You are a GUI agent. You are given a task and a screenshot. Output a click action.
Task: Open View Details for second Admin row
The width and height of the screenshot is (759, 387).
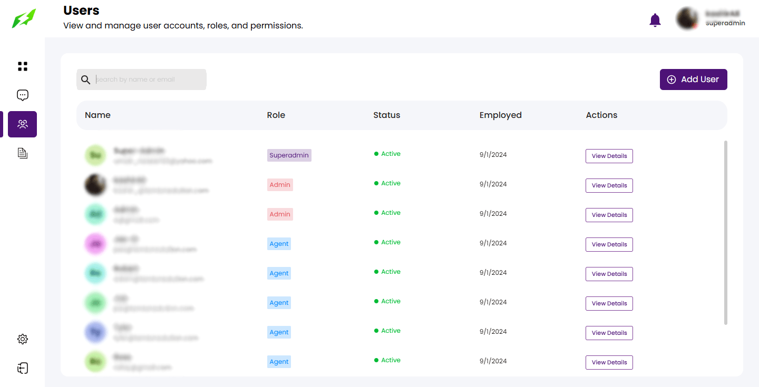click(x=609, y=215)
